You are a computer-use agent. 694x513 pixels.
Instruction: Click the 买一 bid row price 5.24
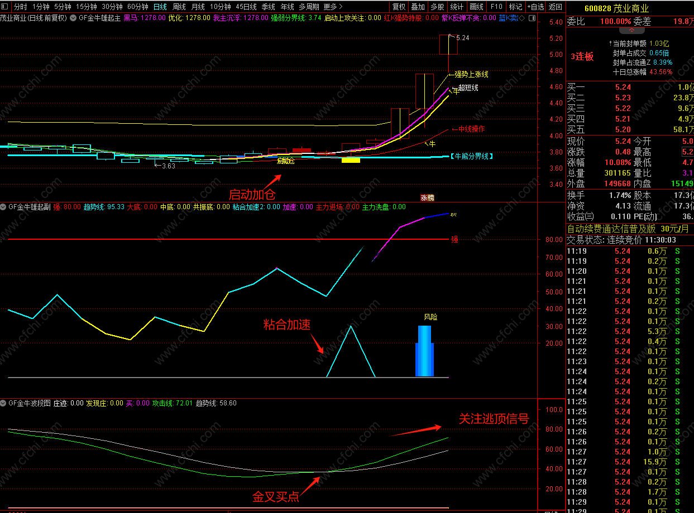click(623, 87)
